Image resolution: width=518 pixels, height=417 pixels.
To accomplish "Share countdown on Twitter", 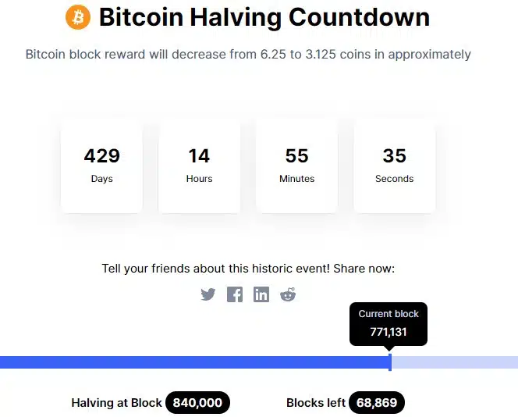I will coord(208,294).
